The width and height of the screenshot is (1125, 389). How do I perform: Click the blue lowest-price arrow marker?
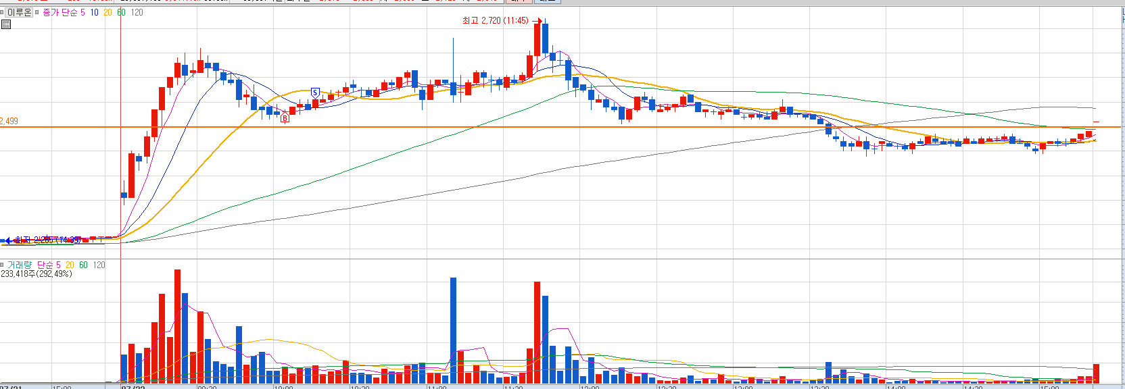tap(6, 240)
